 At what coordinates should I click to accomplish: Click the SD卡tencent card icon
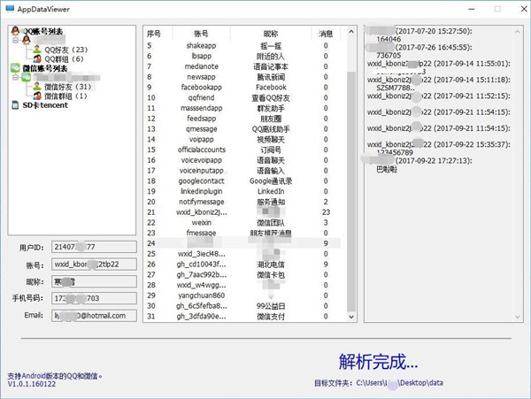tap(16, 105)
